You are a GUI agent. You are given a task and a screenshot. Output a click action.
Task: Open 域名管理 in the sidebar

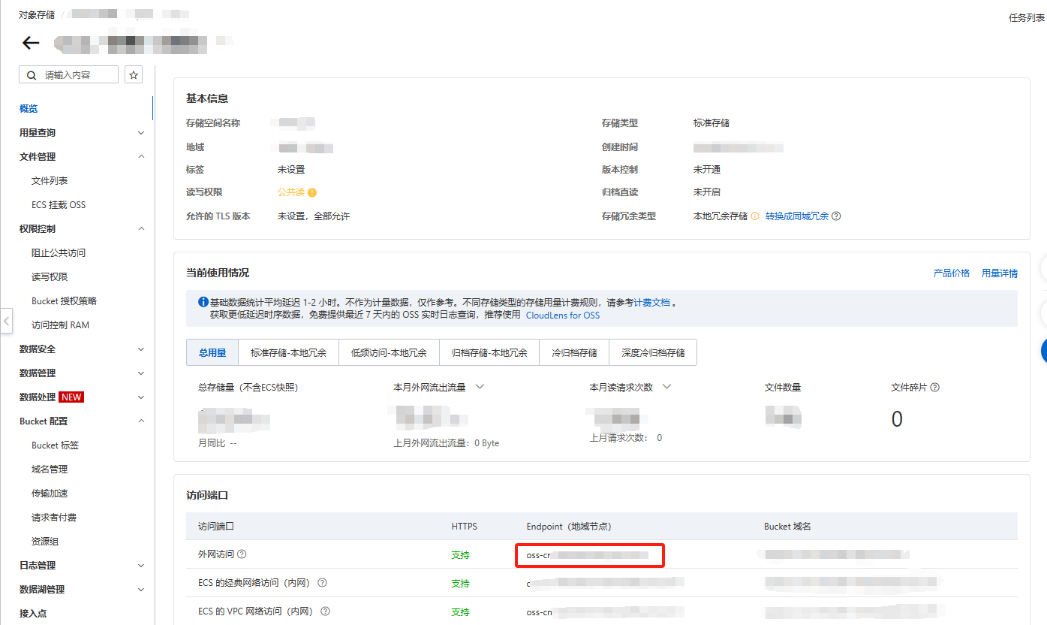[x=50, y=470]
